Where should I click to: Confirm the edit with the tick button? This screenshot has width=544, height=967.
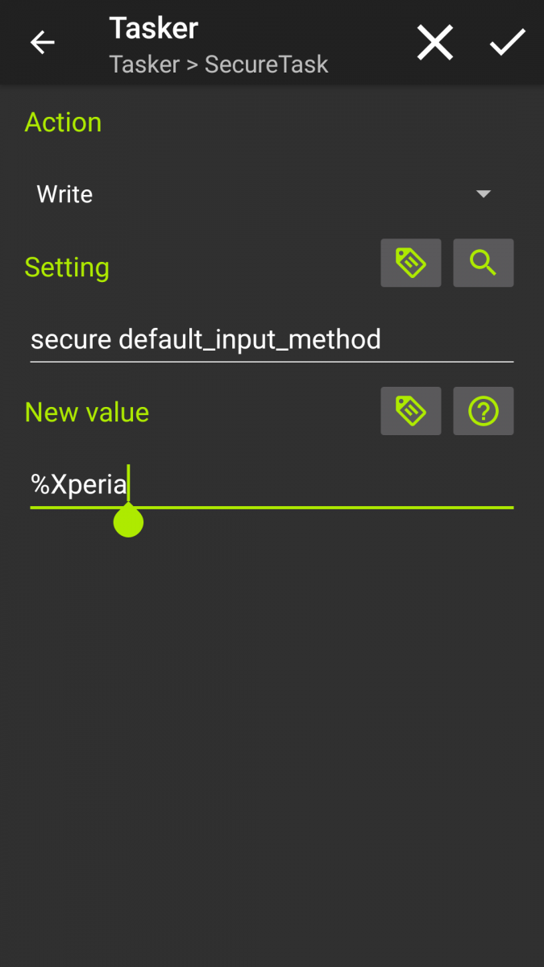pos(507,42)
